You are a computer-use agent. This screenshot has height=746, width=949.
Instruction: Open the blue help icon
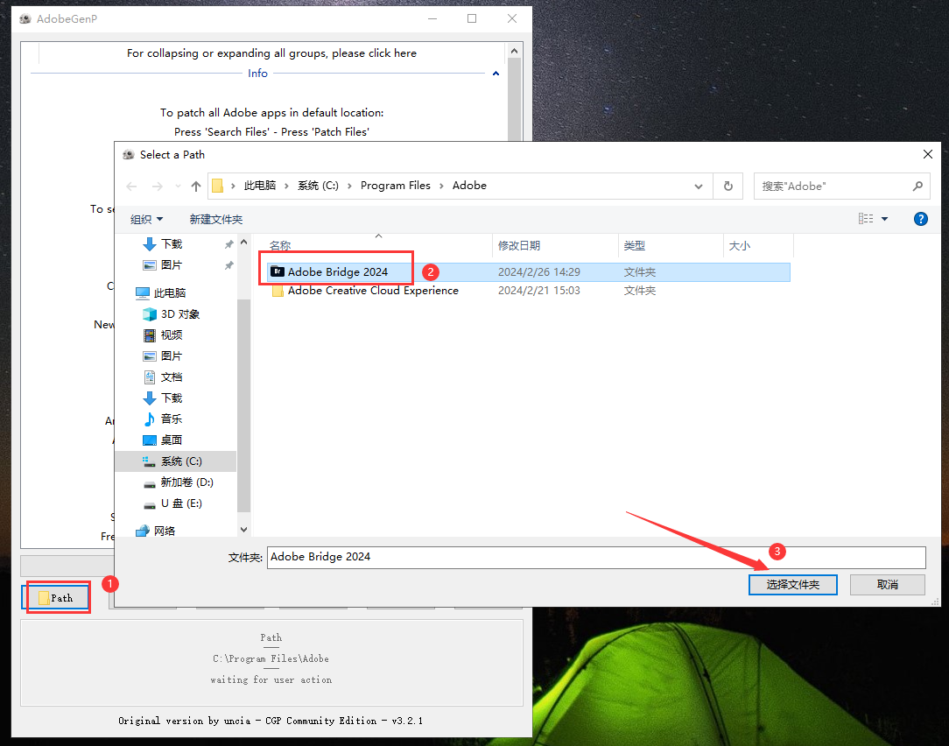click(921, 219)
